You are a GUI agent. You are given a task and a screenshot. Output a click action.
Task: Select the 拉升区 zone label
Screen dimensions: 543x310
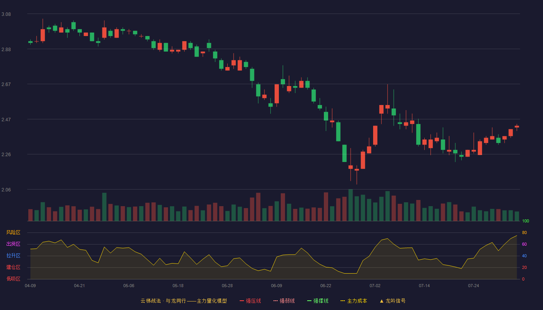pyautogui.click(x=14, y=256)
